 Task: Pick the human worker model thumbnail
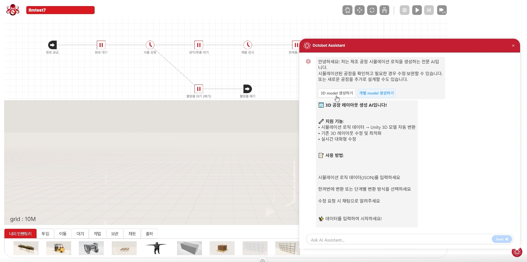(157, 248)
